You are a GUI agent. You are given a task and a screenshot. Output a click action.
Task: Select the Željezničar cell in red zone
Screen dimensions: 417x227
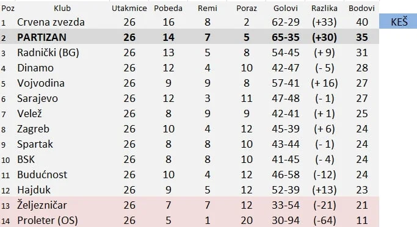[42, 205]
